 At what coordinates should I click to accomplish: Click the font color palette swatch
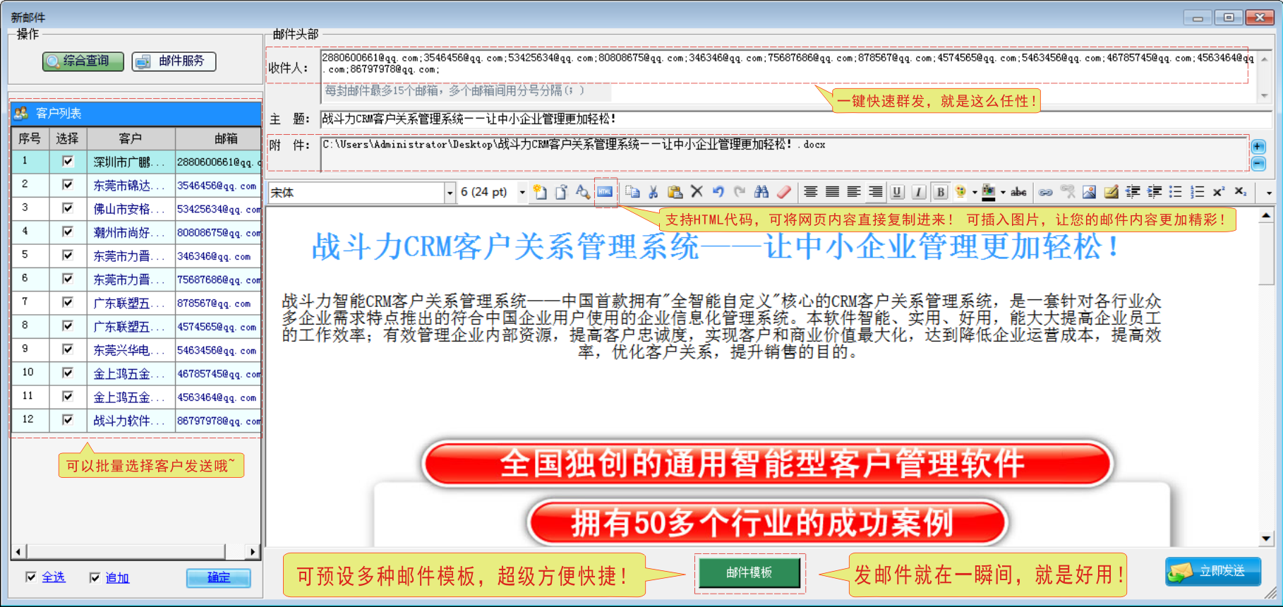(x=961, y=192)
